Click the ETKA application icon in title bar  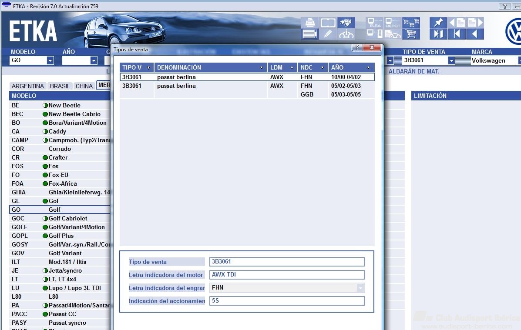click(6, 4)
